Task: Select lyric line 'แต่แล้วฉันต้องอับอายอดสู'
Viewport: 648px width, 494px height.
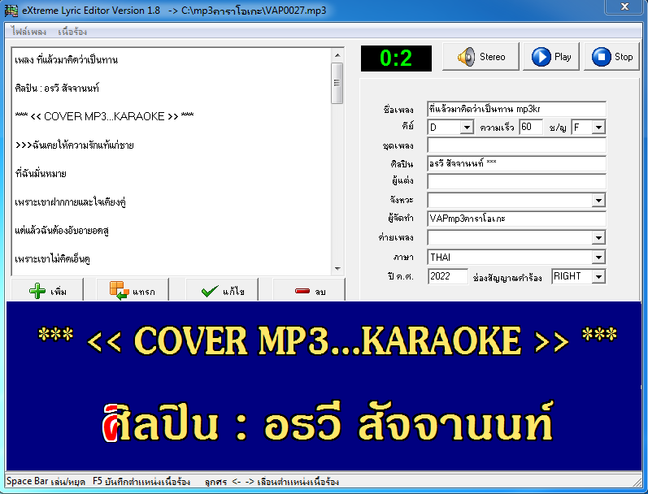Action: tap(62, 231)
